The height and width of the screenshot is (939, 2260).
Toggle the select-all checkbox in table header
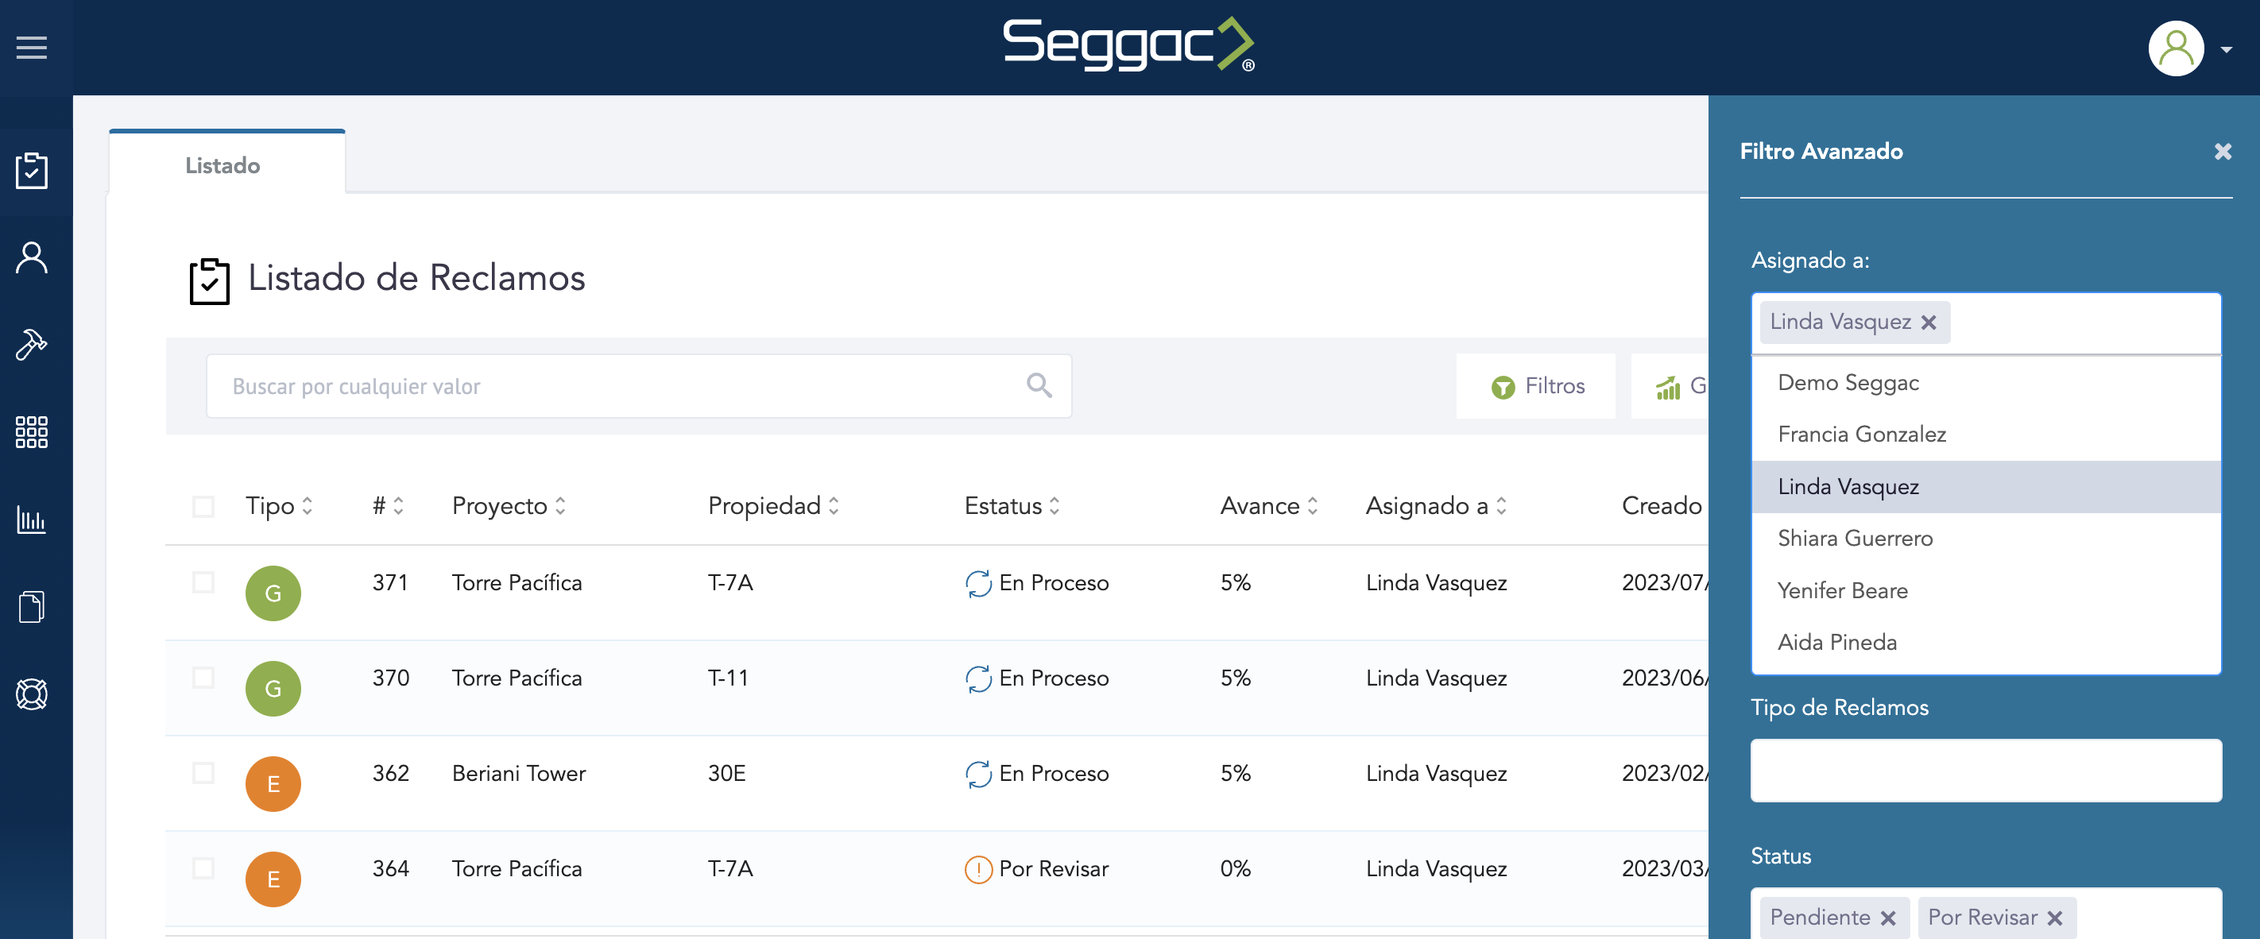tap(203, 507)
